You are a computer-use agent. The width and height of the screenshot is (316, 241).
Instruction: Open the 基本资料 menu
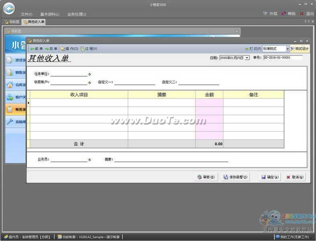tap(50, 14)
